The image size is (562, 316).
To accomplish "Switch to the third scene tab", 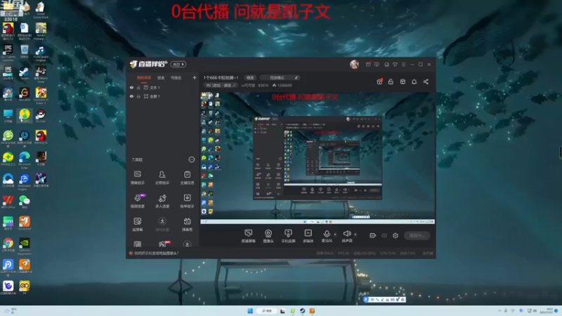I will point(176,78).
